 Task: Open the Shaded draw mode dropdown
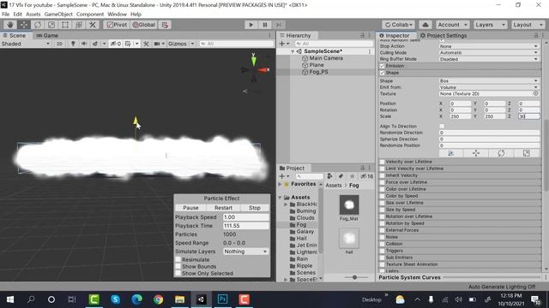(25, 44)
